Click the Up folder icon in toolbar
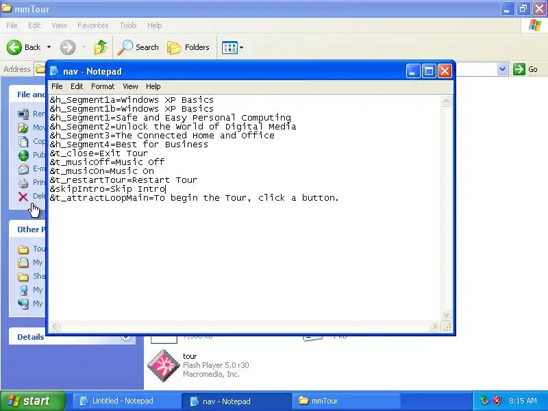548x411 pixels. tap(101, 47)
